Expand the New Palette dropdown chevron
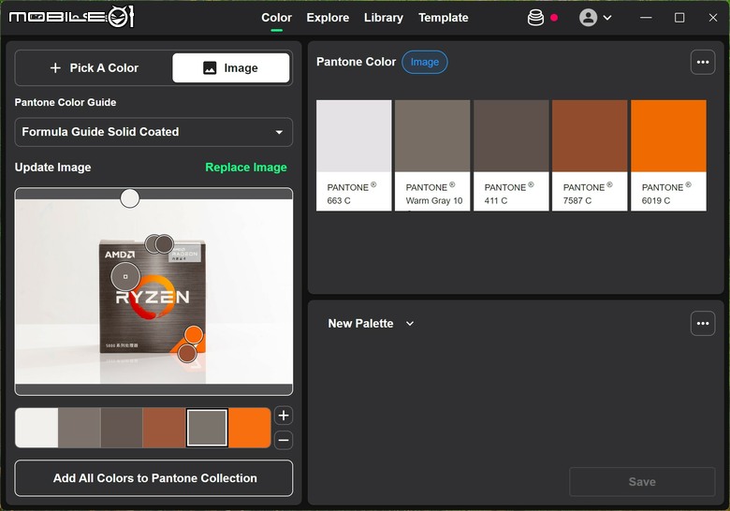The height and width of the screenshot is (511, 730). 410,324
